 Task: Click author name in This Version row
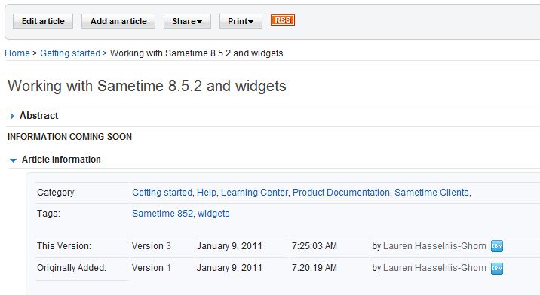pyautogui.click(x=434, y=246)
